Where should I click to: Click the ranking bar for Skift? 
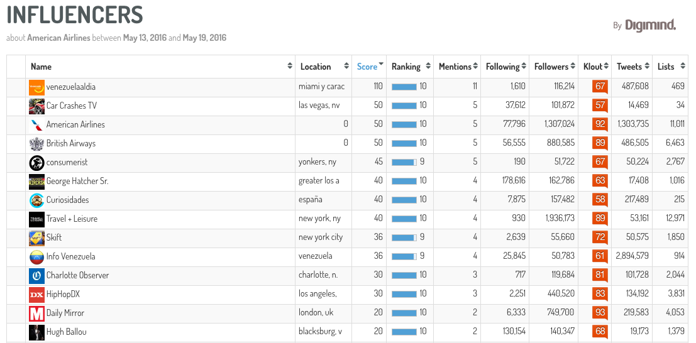click(x=404, y=237)
